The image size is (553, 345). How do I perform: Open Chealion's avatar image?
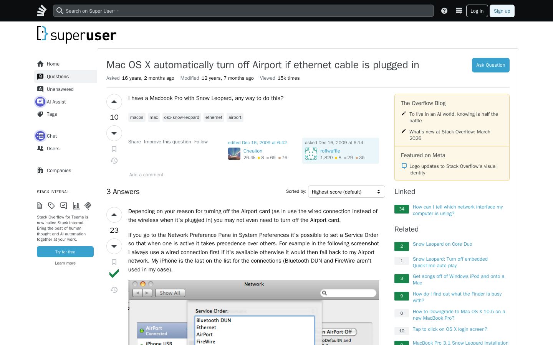[234, 154]
